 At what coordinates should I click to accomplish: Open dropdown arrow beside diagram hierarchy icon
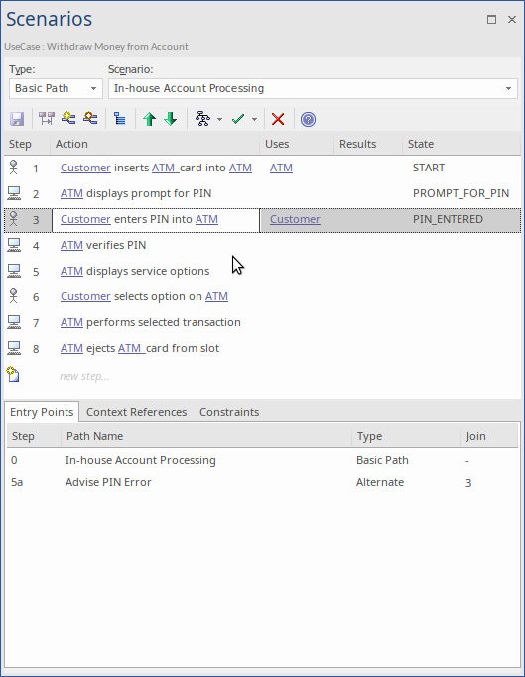pyautogui.click(x=219, y=119)
